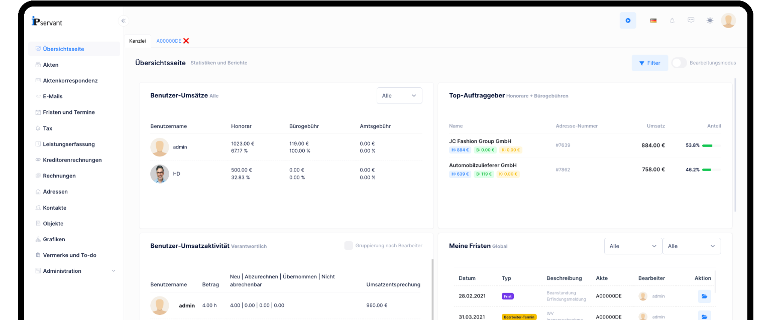Viewport: 780px width, 320px height.
Task: Click the Grafiken sidebar icon
Action: click(38, 239)
